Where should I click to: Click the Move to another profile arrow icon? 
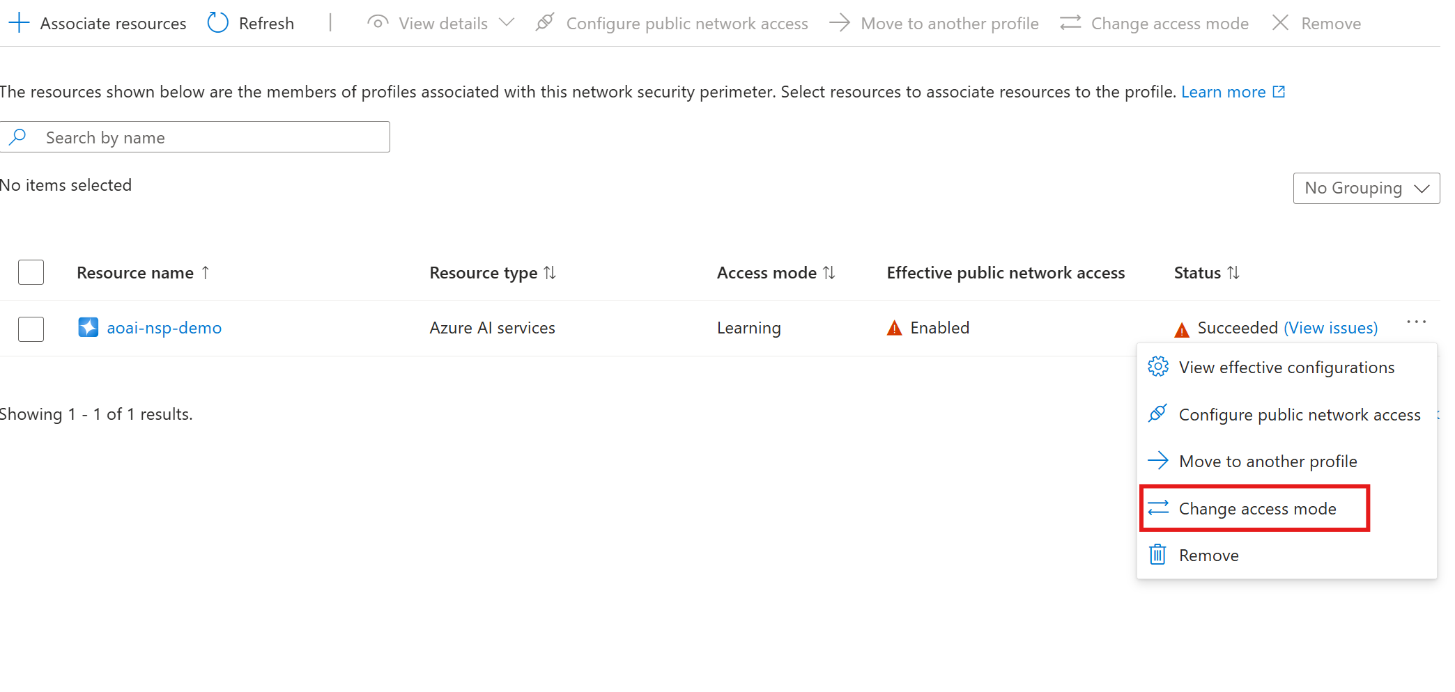(x=839, y=22)
